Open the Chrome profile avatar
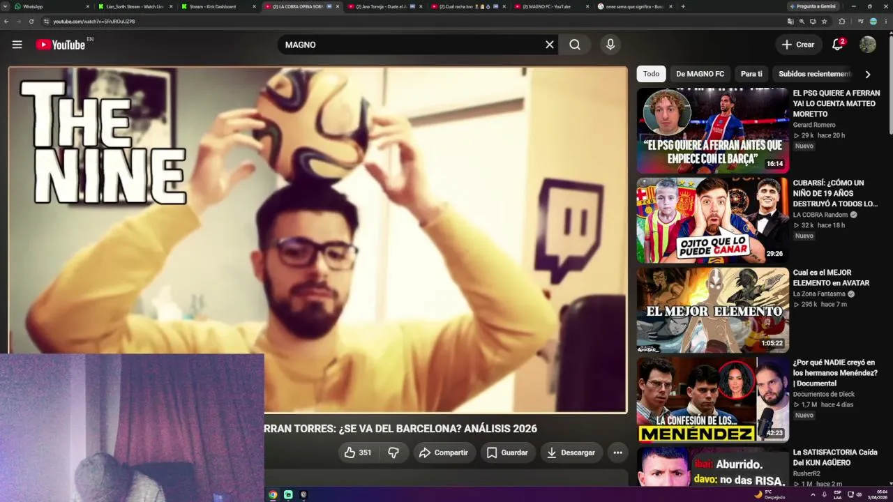This screenshot has width=893, height=502. (873, 22)
